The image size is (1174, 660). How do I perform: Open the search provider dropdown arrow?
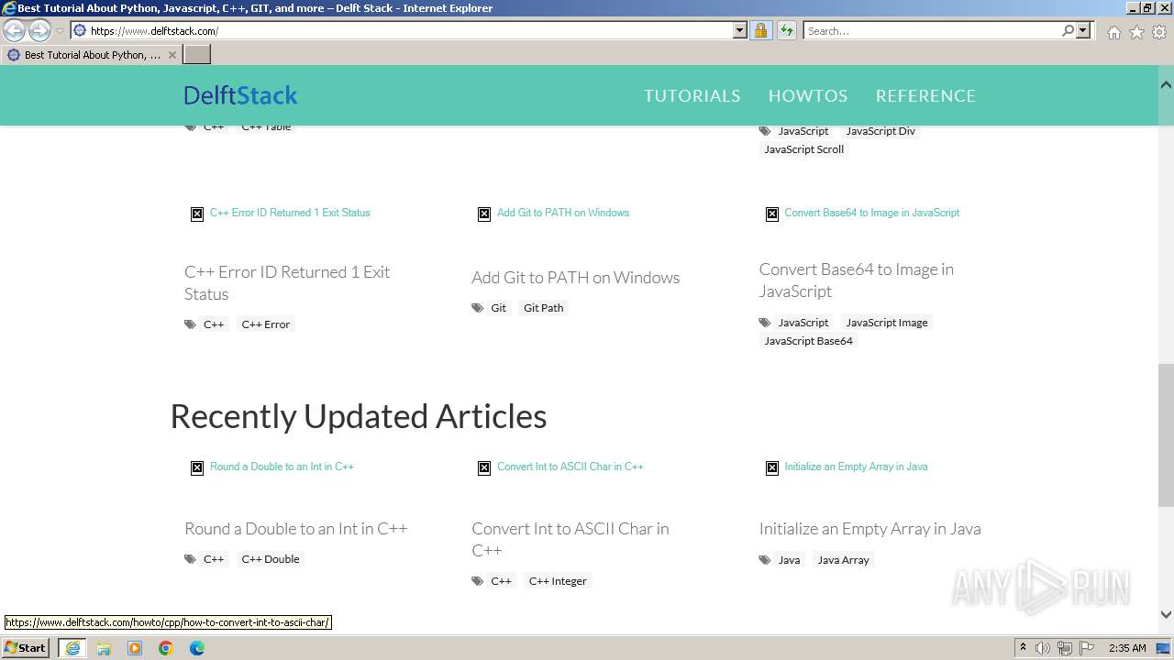click(1083, 30)
